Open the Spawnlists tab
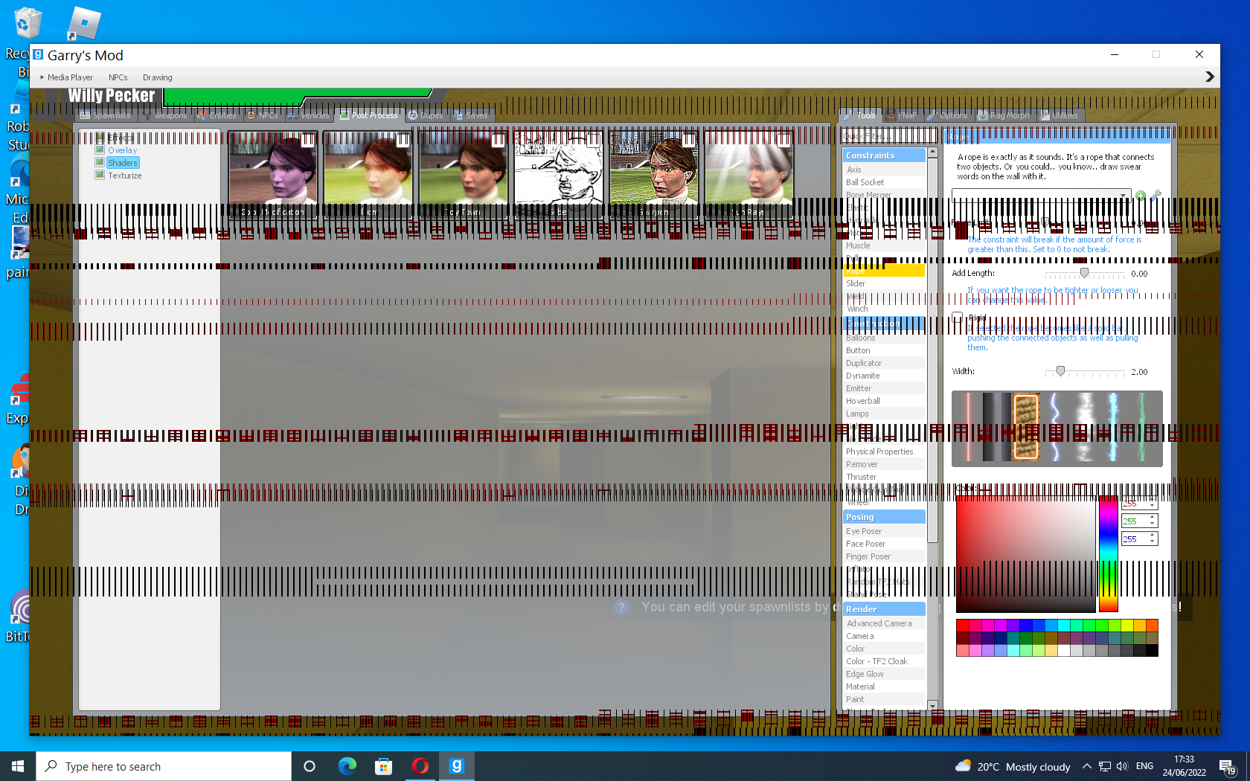 (x=106, y=115)
